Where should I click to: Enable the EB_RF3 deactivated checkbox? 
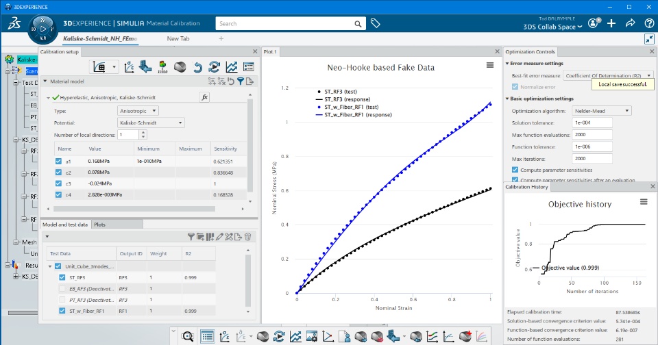[x=62, y=288]
